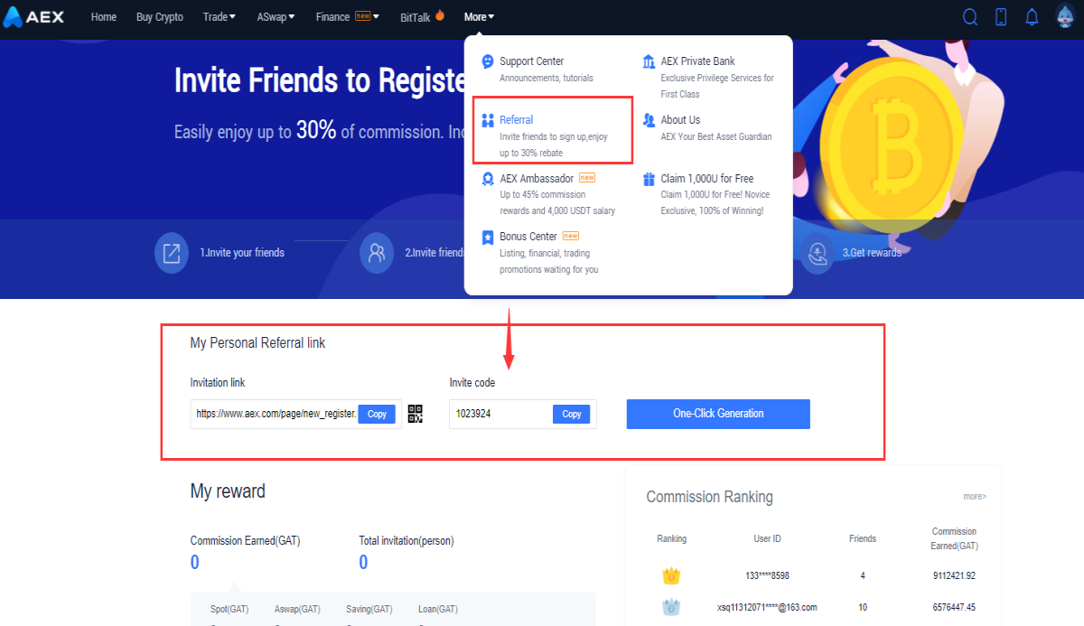
Task: Click the Friends column header
Action: pos(863,538)
